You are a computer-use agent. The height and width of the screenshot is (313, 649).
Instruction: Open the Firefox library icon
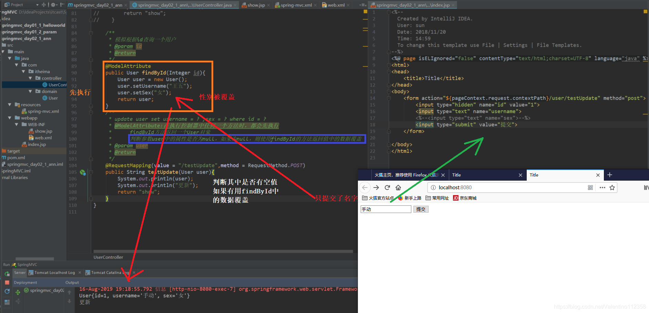coord(646,188)
